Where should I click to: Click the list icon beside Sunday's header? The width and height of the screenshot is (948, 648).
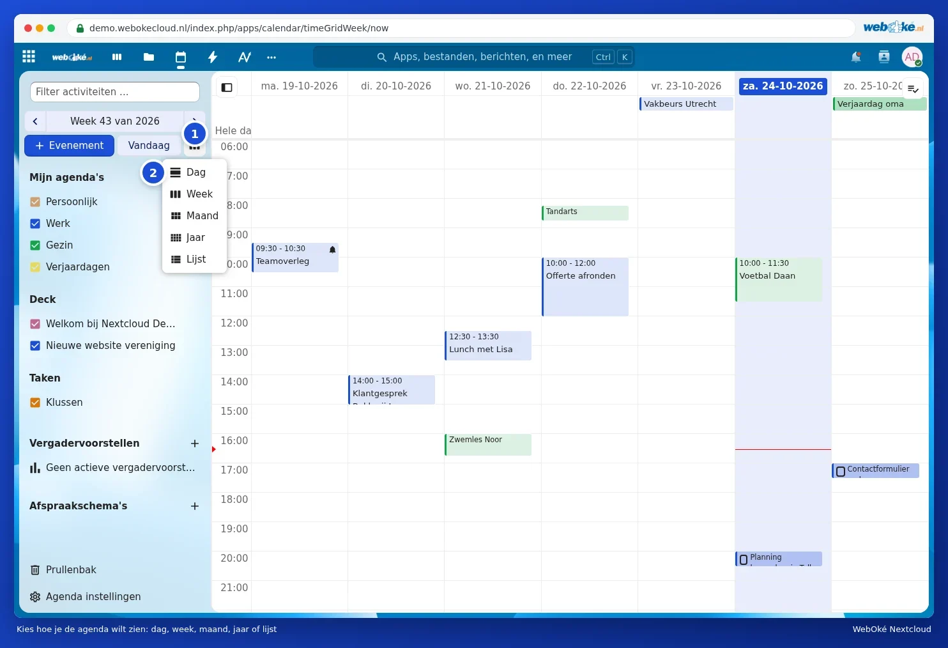pyautogui.click(x=914, y=89)
